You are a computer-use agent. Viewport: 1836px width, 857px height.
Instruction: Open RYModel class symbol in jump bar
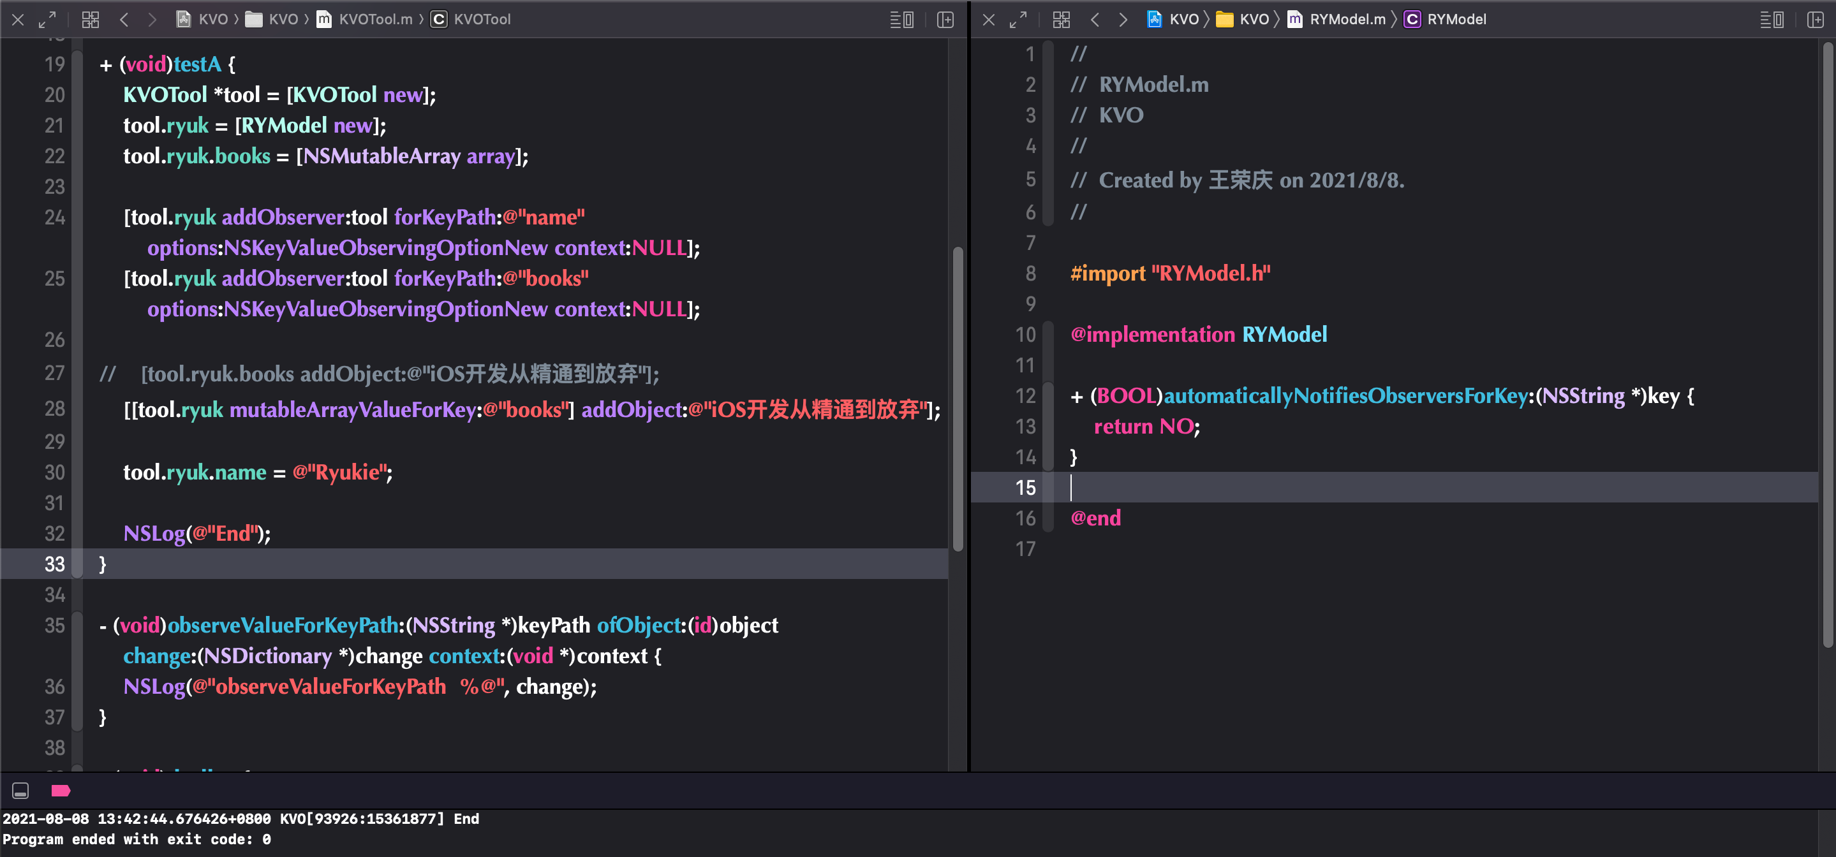pyautogui.click(x=1445, y=19)
